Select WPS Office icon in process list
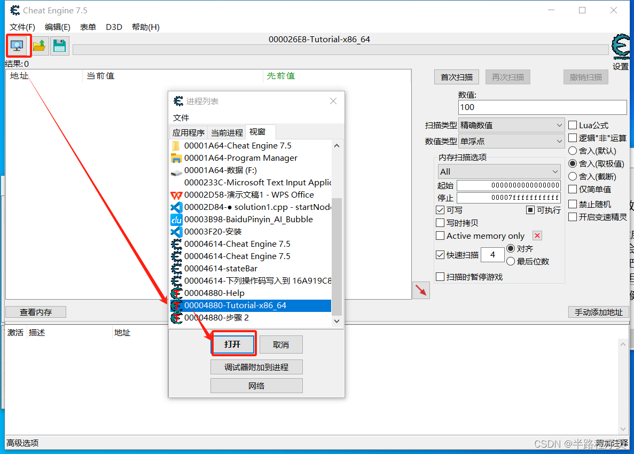The width and height of the screenshot is (634, 454). click(x=176, y=195)
